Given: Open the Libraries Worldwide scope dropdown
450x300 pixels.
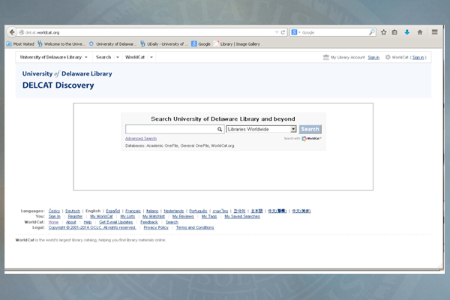Looking at the screenshot, I should pyautogui.click(x=261, y=129).
